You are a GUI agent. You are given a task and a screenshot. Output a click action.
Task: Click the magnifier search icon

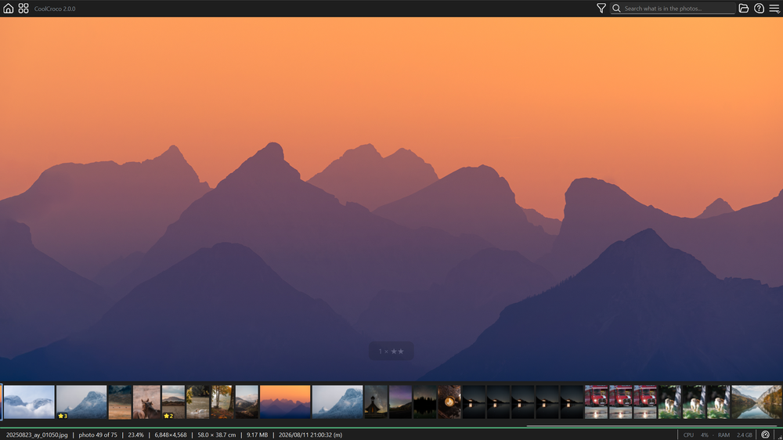pos(616,9)
